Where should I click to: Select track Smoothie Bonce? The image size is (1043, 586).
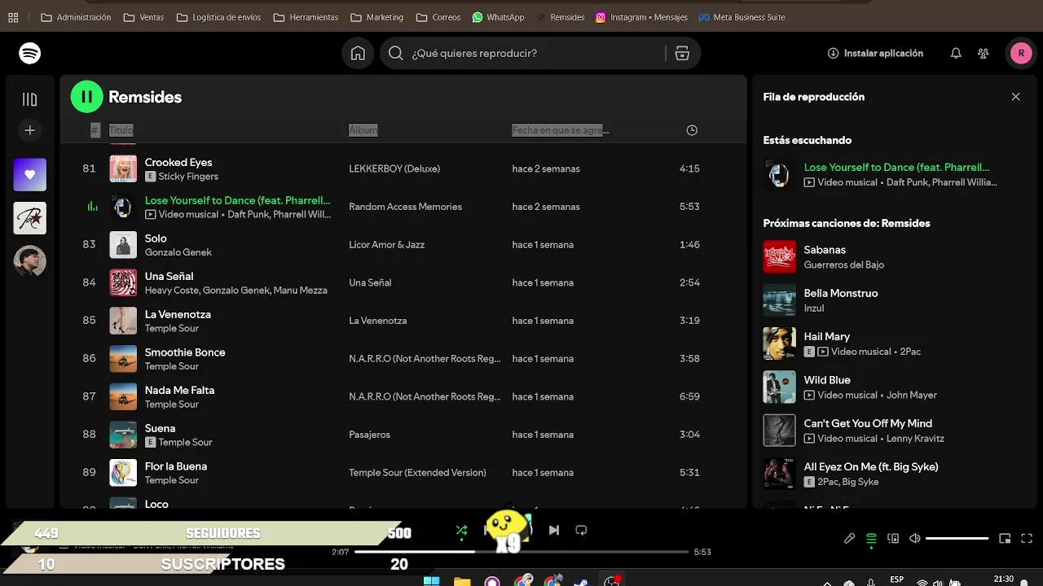(x=185, y=352)
